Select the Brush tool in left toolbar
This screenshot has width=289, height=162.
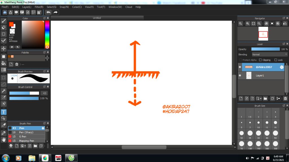tap(3, 21)
